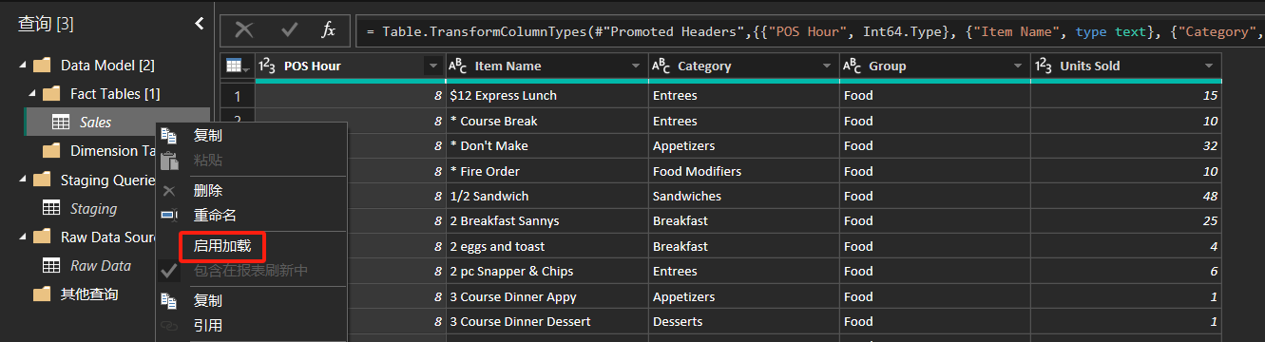This screenshot has width=1265, height=342.
Task: Open the Category column filter dropdown
Action: point(826,66)
